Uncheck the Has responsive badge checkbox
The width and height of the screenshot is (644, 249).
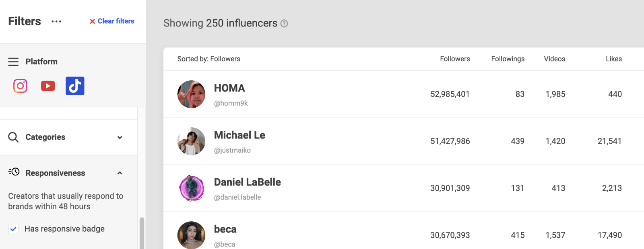click(13, 229)
